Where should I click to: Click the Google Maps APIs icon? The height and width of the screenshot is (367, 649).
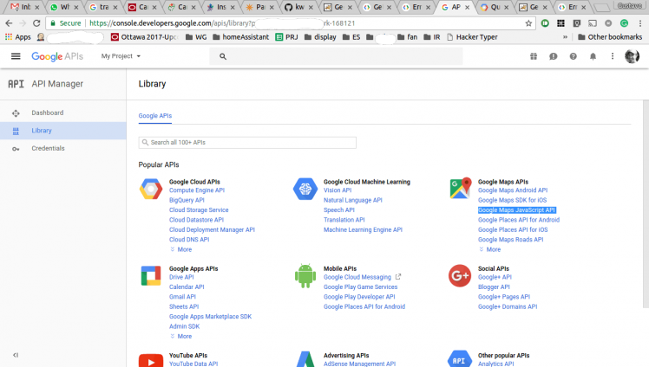460,188
